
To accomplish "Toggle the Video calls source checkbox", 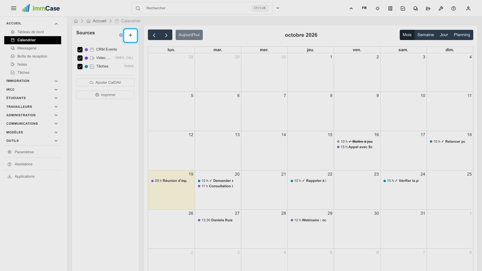I will [x=80, y=58].
